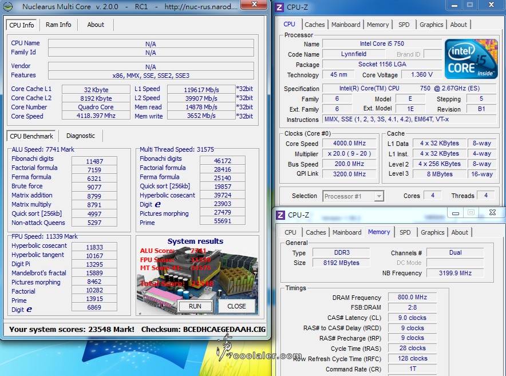
Task: Open the About tab in Nuclearus
Action: (96, 25)
